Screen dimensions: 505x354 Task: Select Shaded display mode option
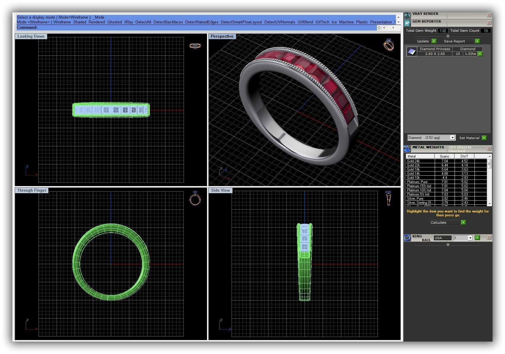tap(79, 22)
